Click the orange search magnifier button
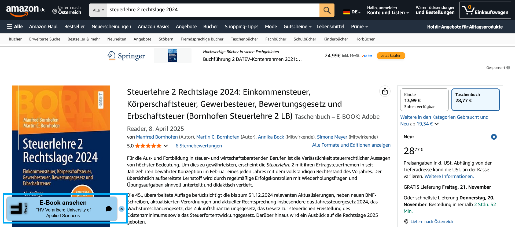Viewport: 515px width, 227px height. click(x=327, y=10)
